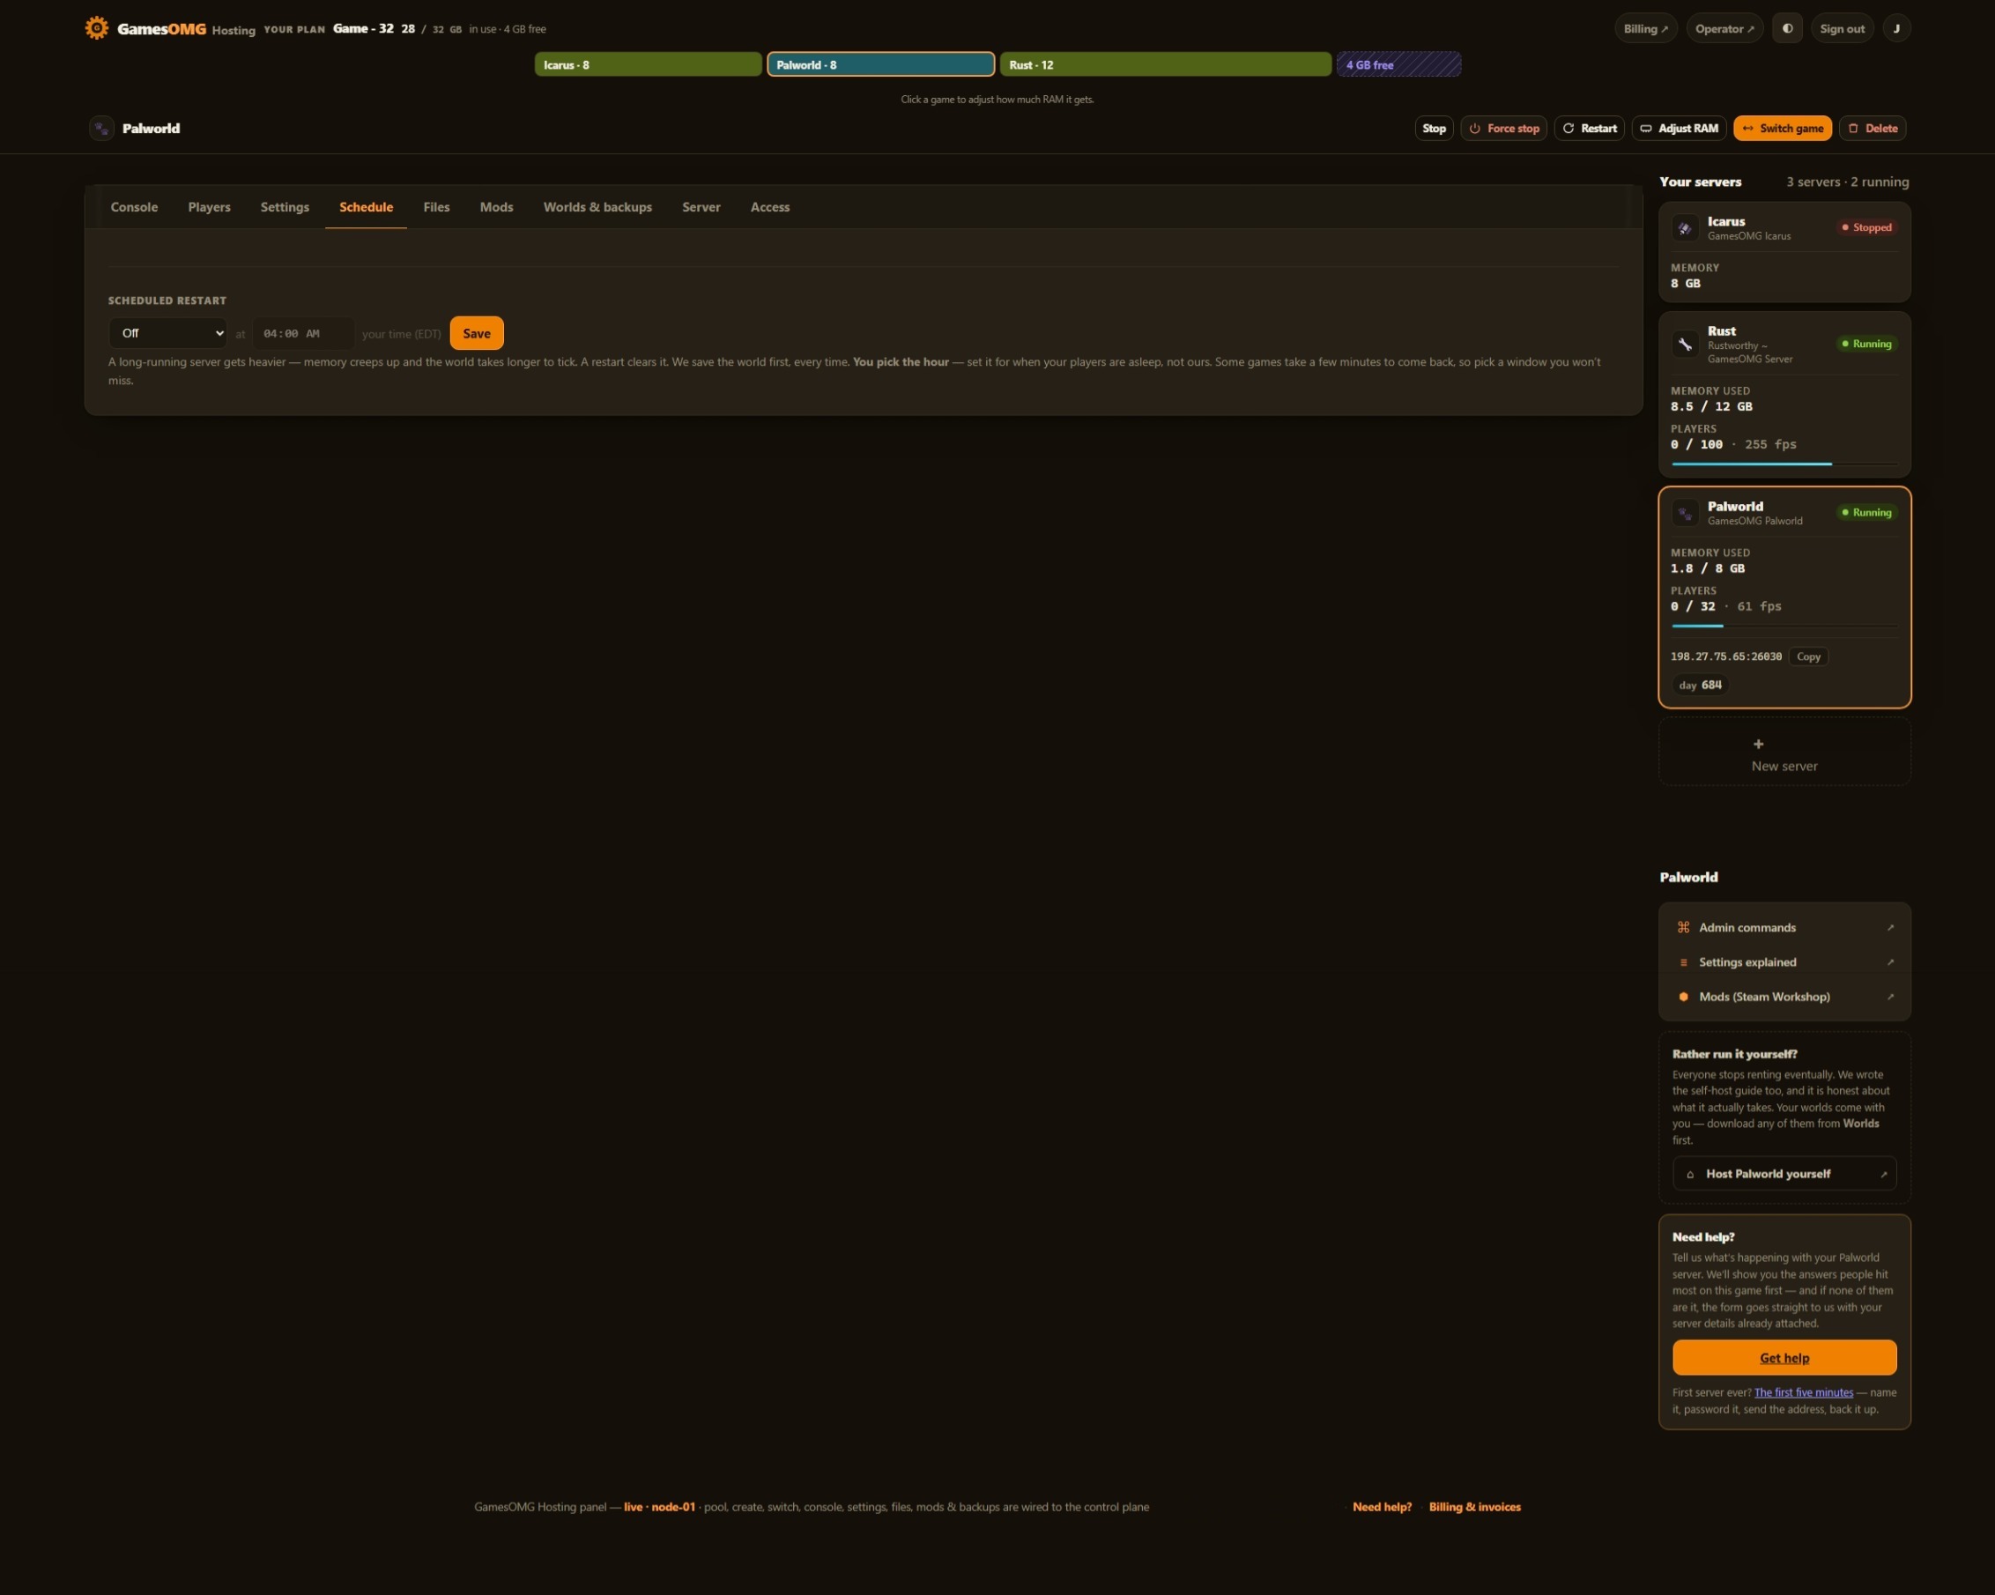Open the Access tab
1995x1595 pixels.
770,207
